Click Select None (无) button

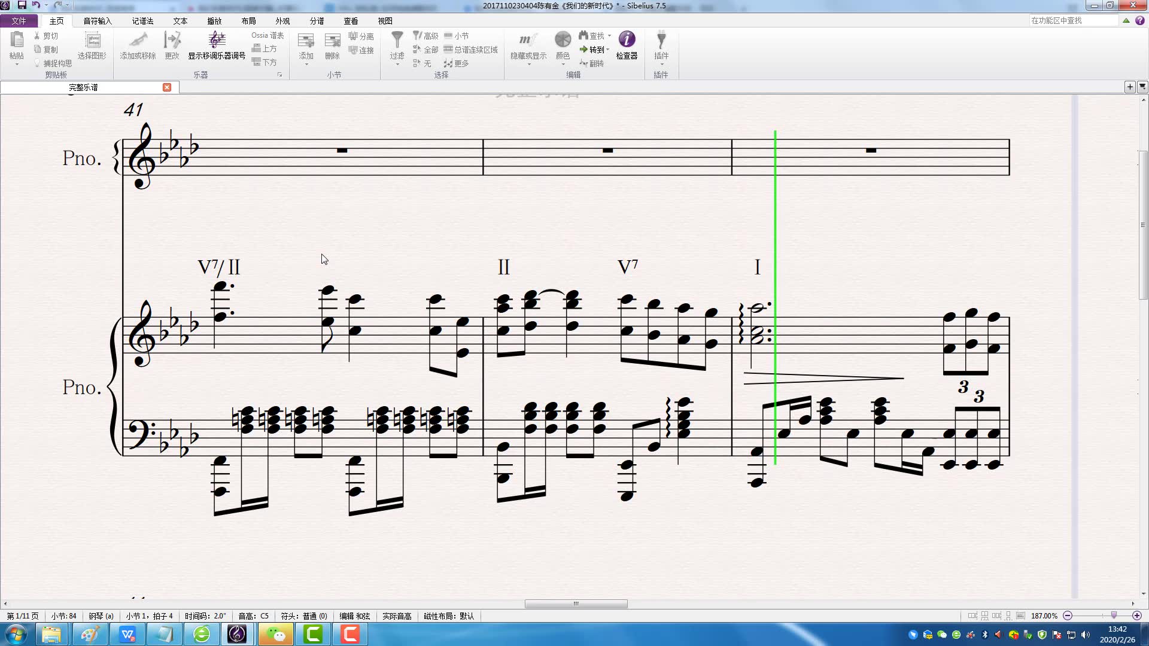pyautogui.click(x=422, y=63)
